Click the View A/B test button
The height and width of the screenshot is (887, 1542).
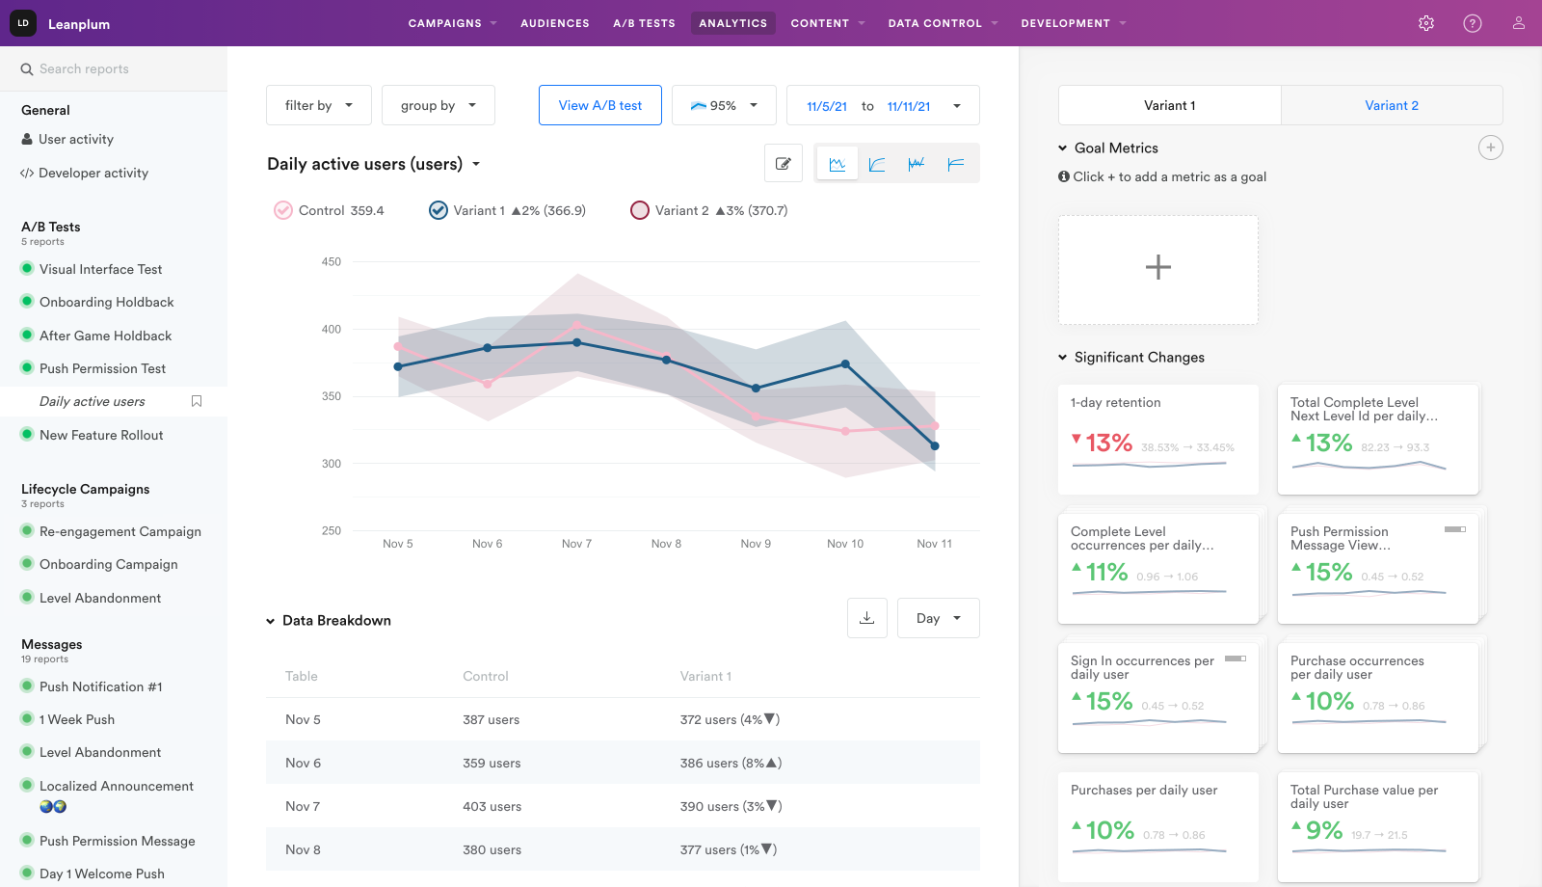(x=599, y=105)
